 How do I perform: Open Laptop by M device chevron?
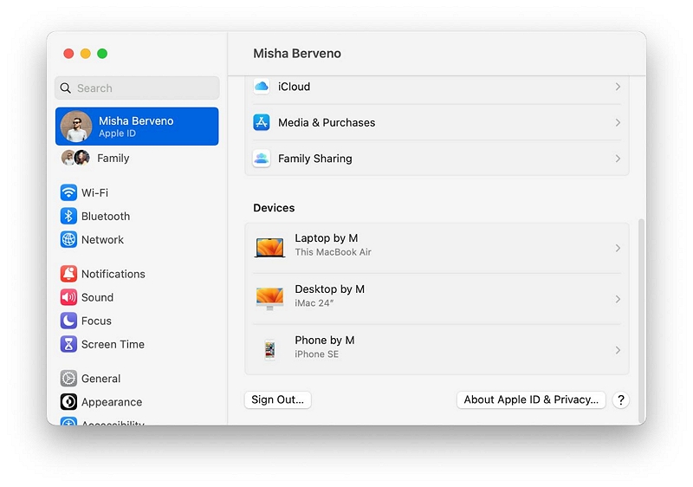click(618, 248)
